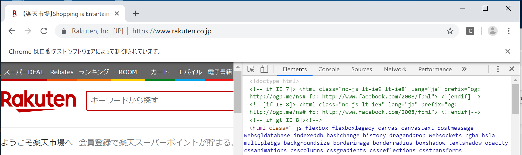Reload the Rakuten page
522x155 pixels.
[x=44, y=31]
